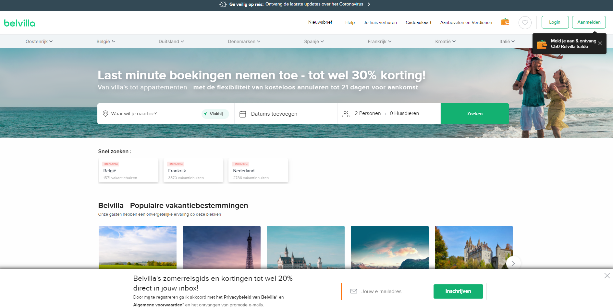Select the Frankrijk trending quick search card
Image resolution: width=613 pixels, height=308 pixels.
[x=193, y=171]
